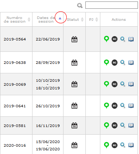Click the gray search magnifier icon
This screenshot has width=139, height=154.
80,5
